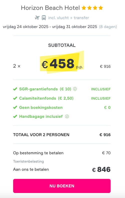The height and width of the screenshot is (198, 125).
Task: Click the Handbagage inclusief checkmark
Action: pos(15,117)
